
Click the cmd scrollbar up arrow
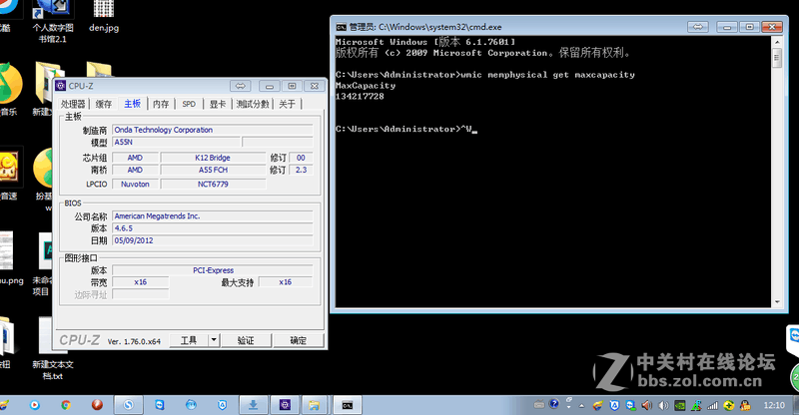777,42
